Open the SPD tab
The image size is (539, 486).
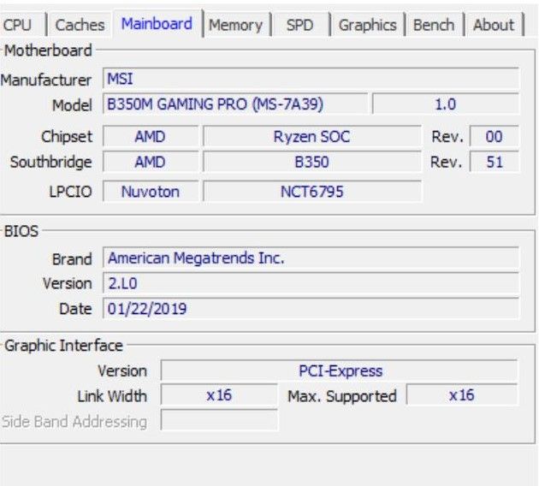click(299, 25)
